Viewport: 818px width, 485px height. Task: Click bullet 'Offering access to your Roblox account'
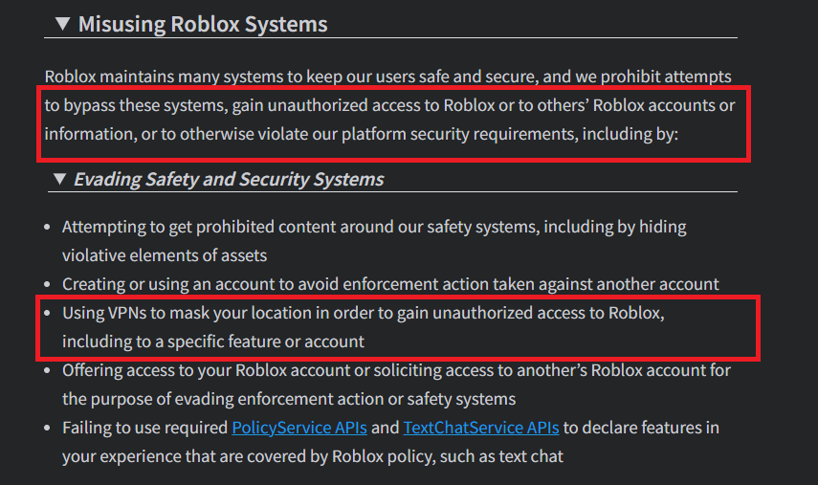point(396,385)
